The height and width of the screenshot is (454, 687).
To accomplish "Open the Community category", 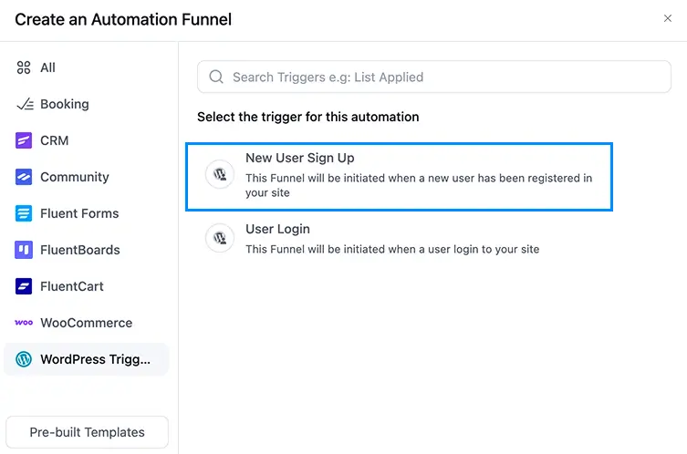I will coord(87,177).
